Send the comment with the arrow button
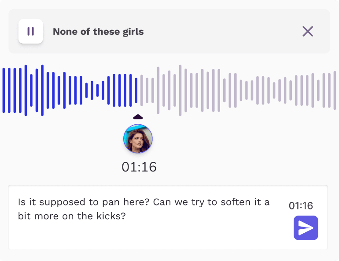 click(x=306, y=228)
